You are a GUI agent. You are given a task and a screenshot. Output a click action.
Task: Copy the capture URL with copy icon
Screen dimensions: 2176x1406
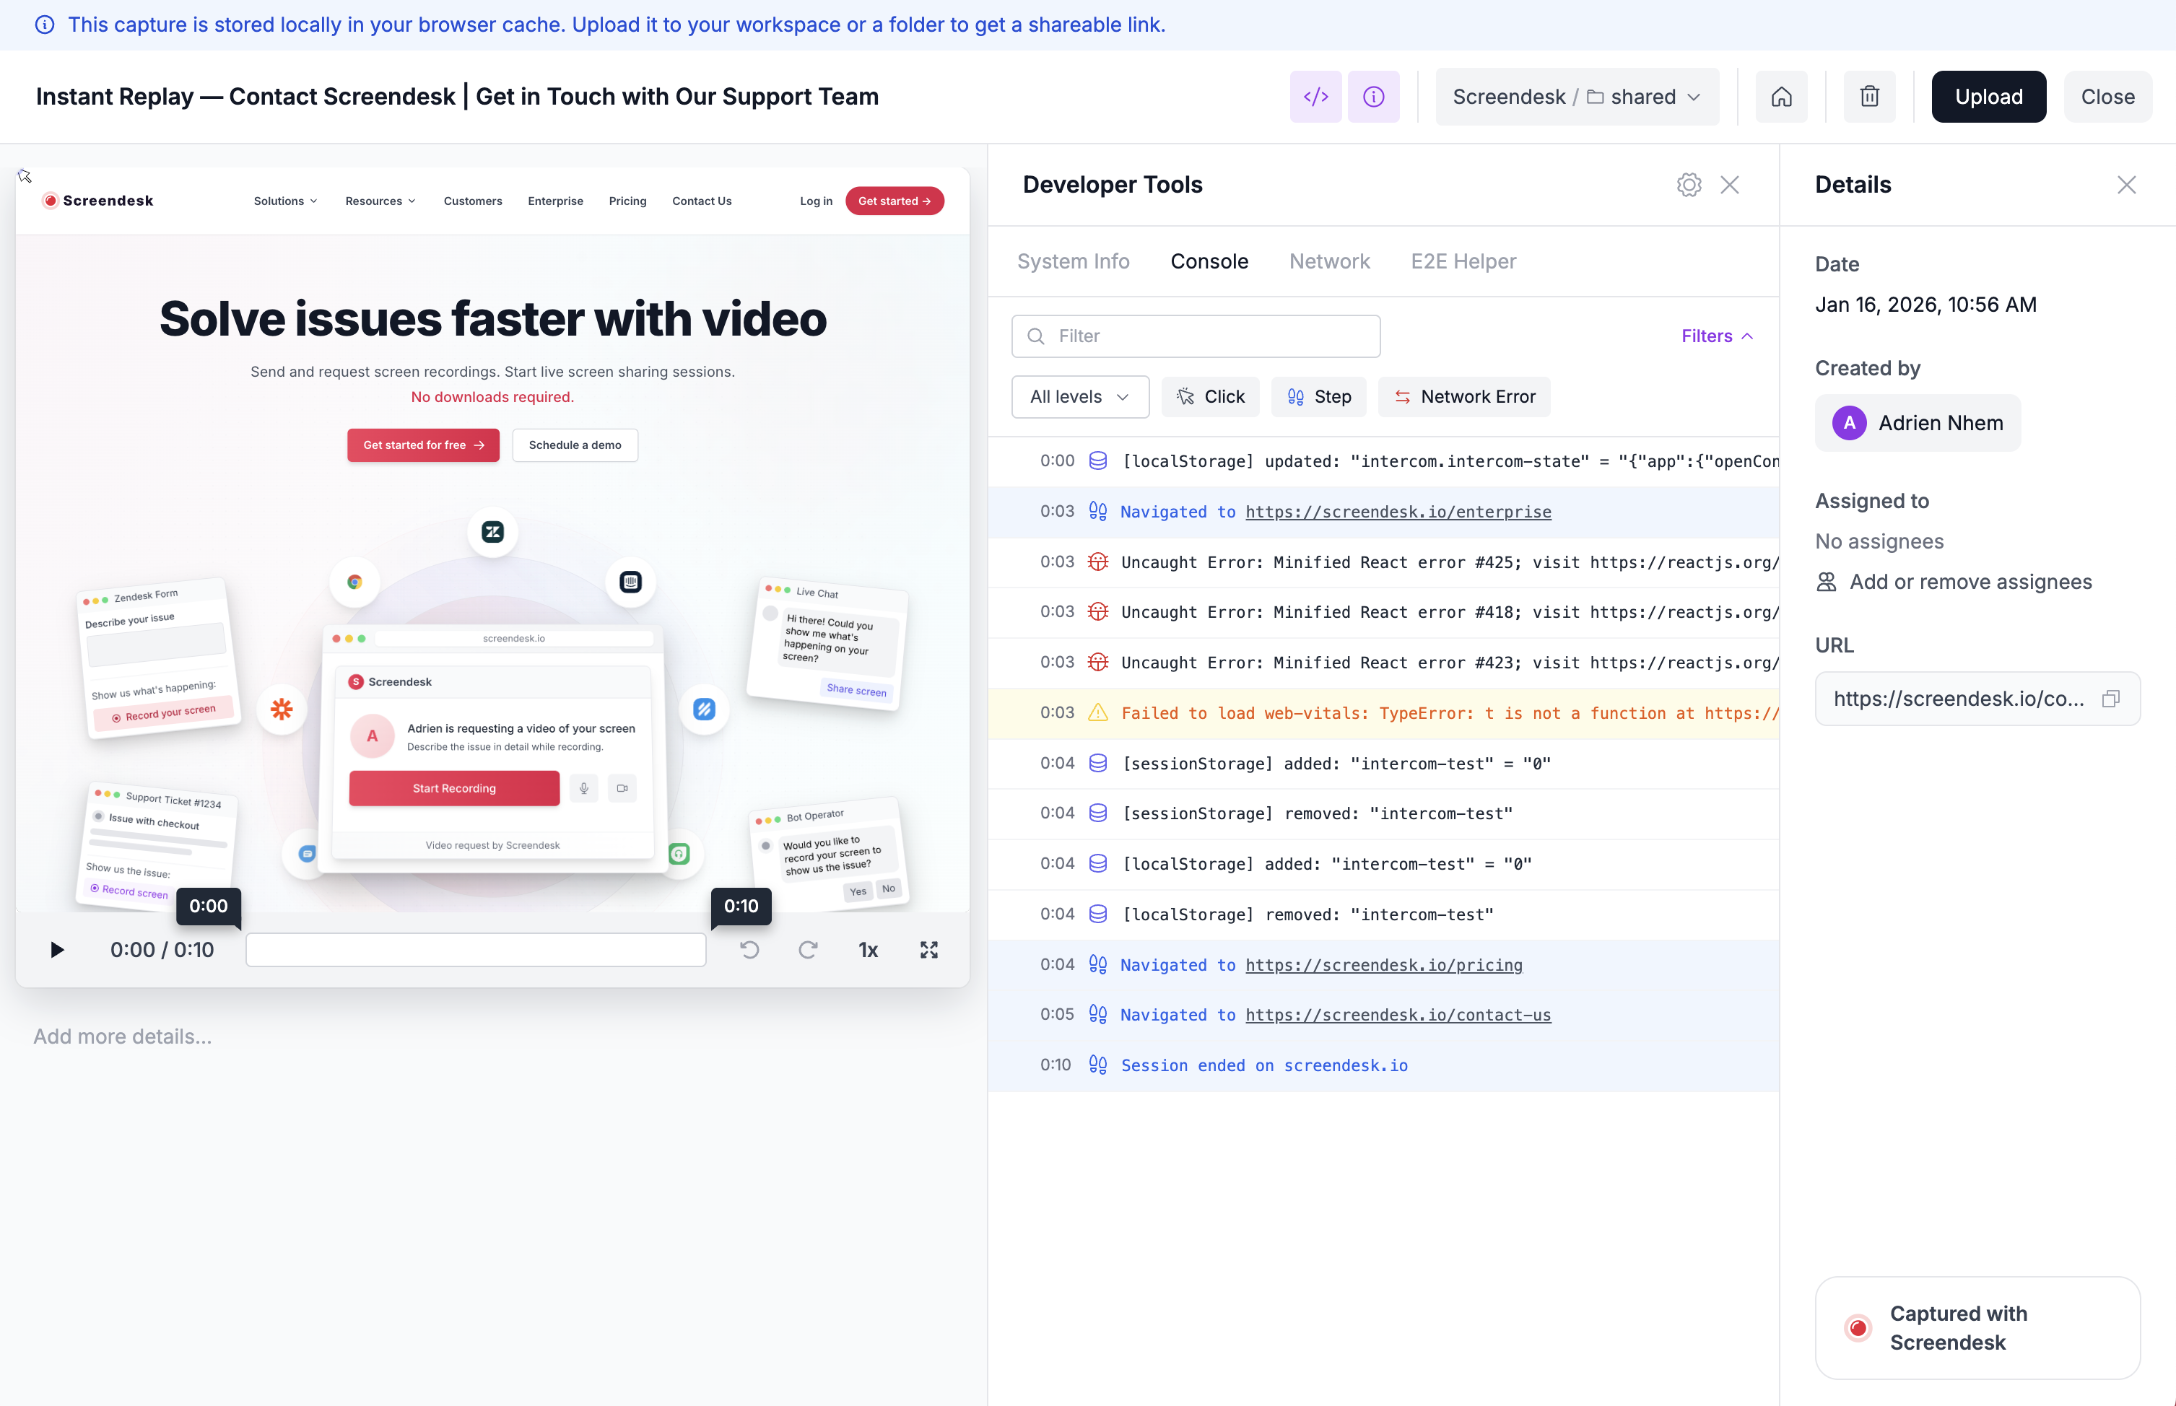tap(2110, 699)
